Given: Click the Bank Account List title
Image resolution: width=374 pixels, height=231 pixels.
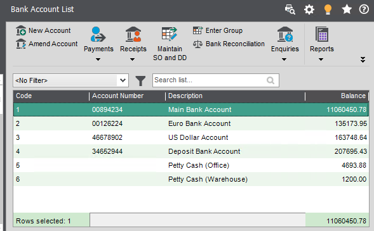Looking at the screenshot, I should (42, 9).
